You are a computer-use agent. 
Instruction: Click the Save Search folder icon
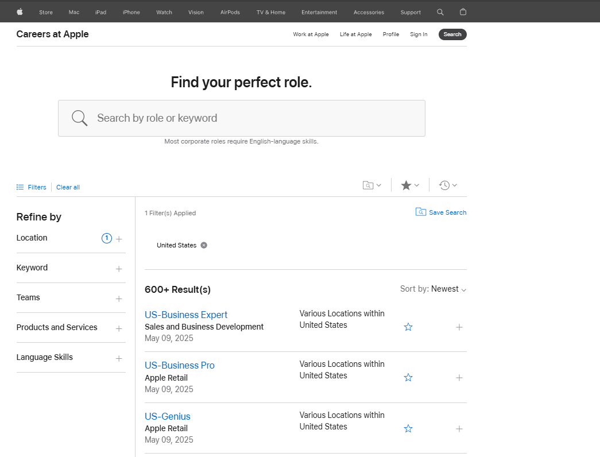[420, 212]
